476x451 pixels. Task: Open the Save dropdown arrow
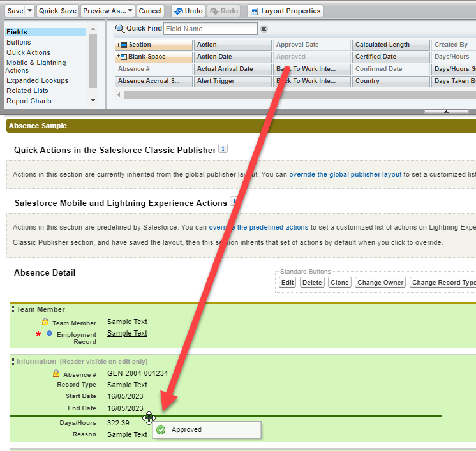pos(29,11)
